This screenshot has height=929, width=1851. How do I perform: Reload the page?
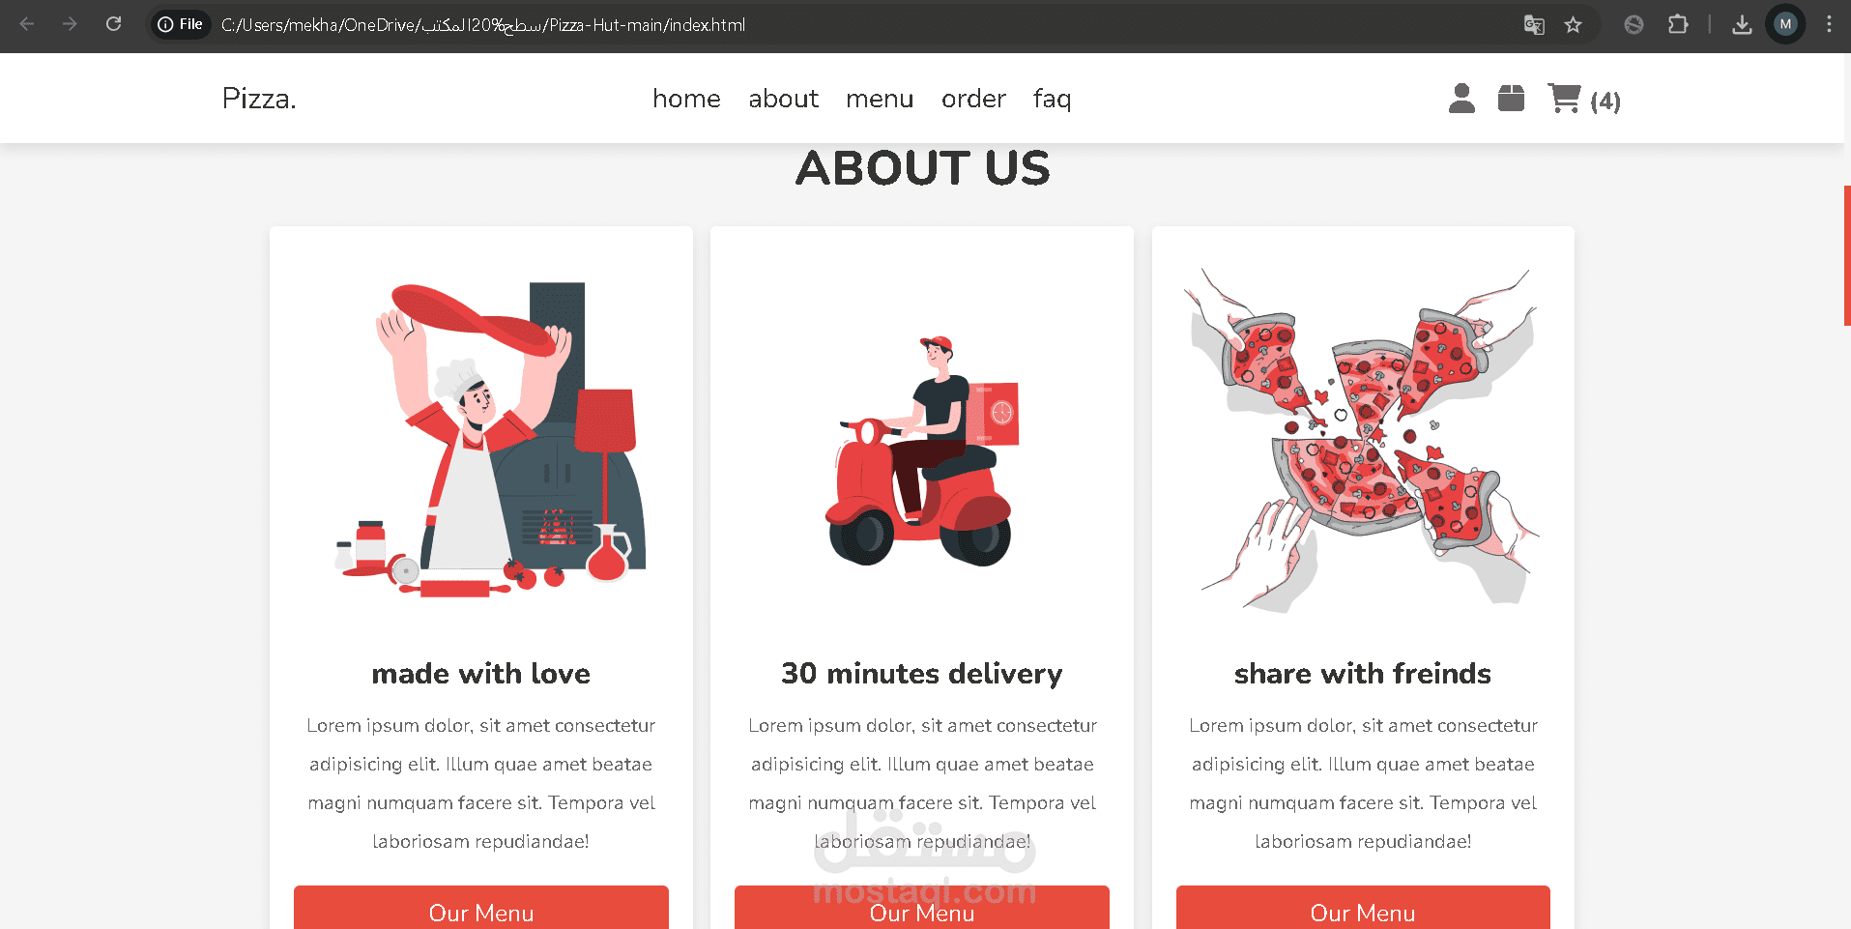click(x=113, y=24)
